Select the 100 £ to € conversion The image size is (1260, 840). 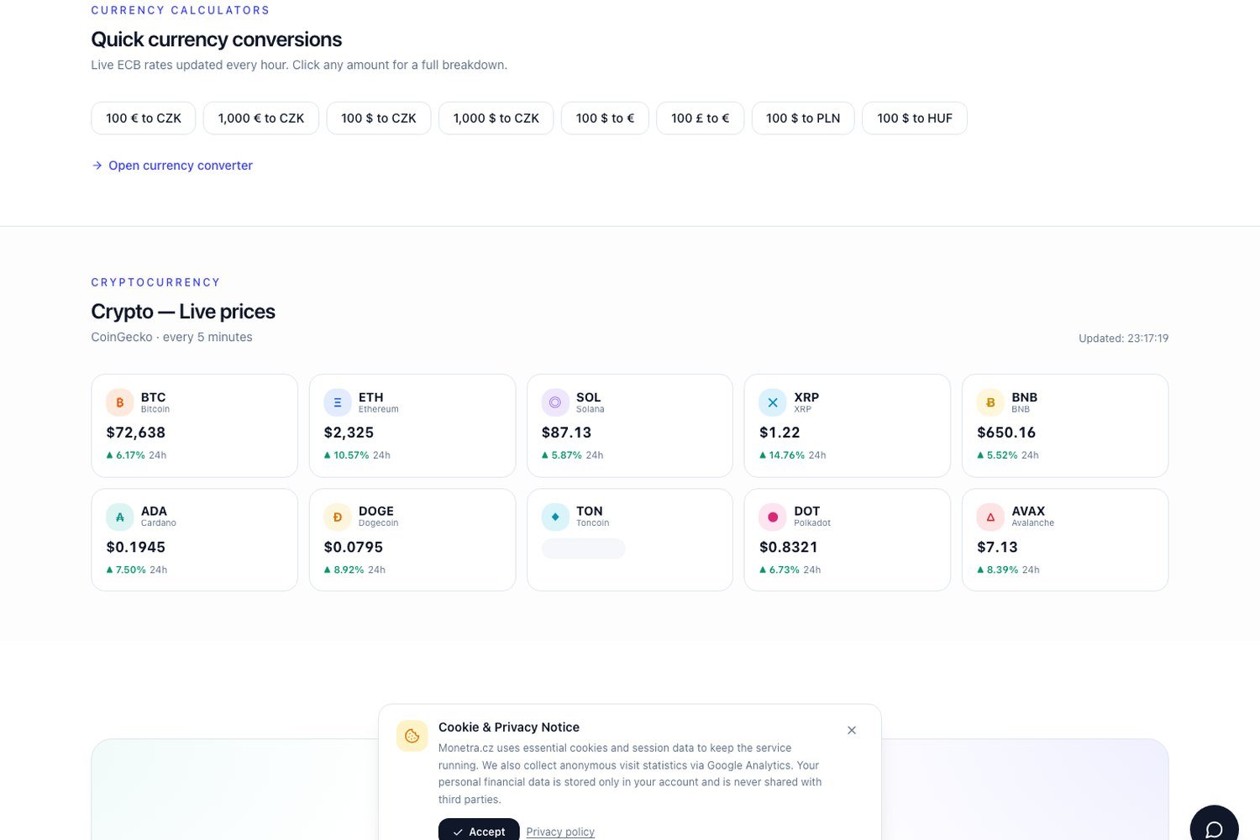(x=701, y=118)
